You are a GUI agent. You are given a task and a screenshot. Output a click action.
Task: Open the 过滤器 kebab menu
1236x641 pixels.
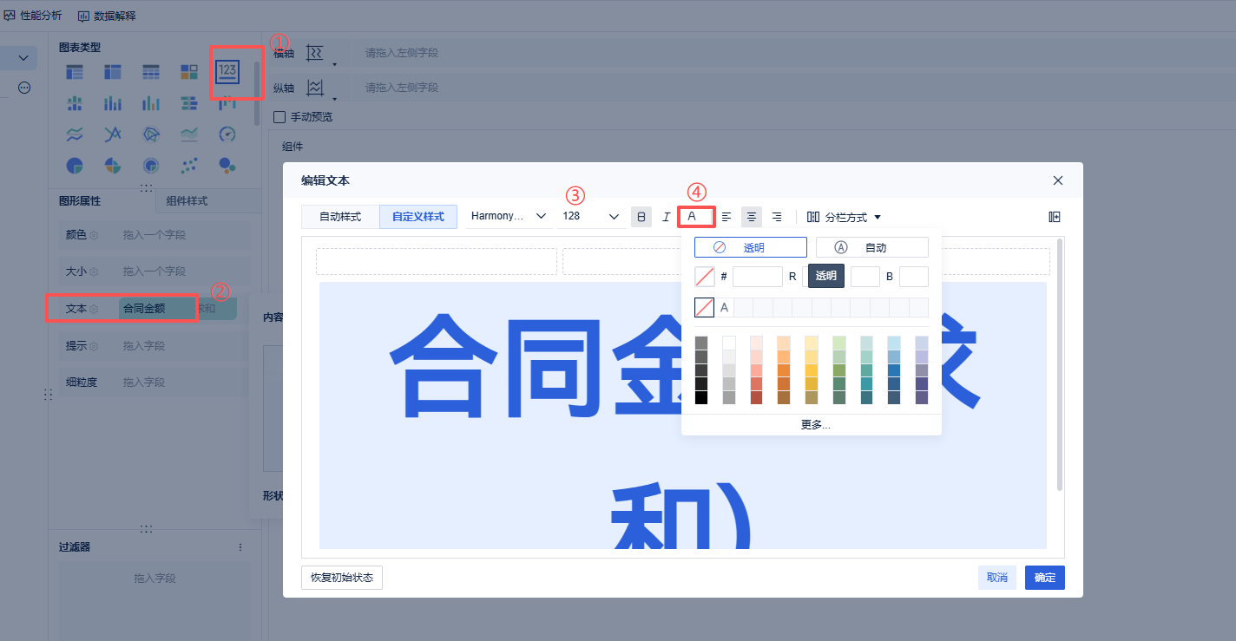pyautogui.click(x=240, y=547)
